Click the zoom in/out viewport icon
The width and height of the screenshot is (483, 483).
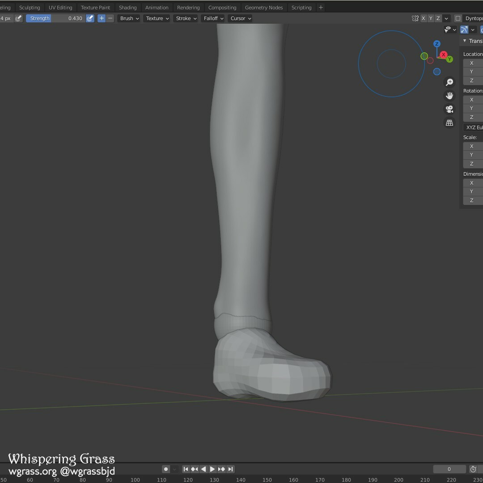click(x=449, y=82)
